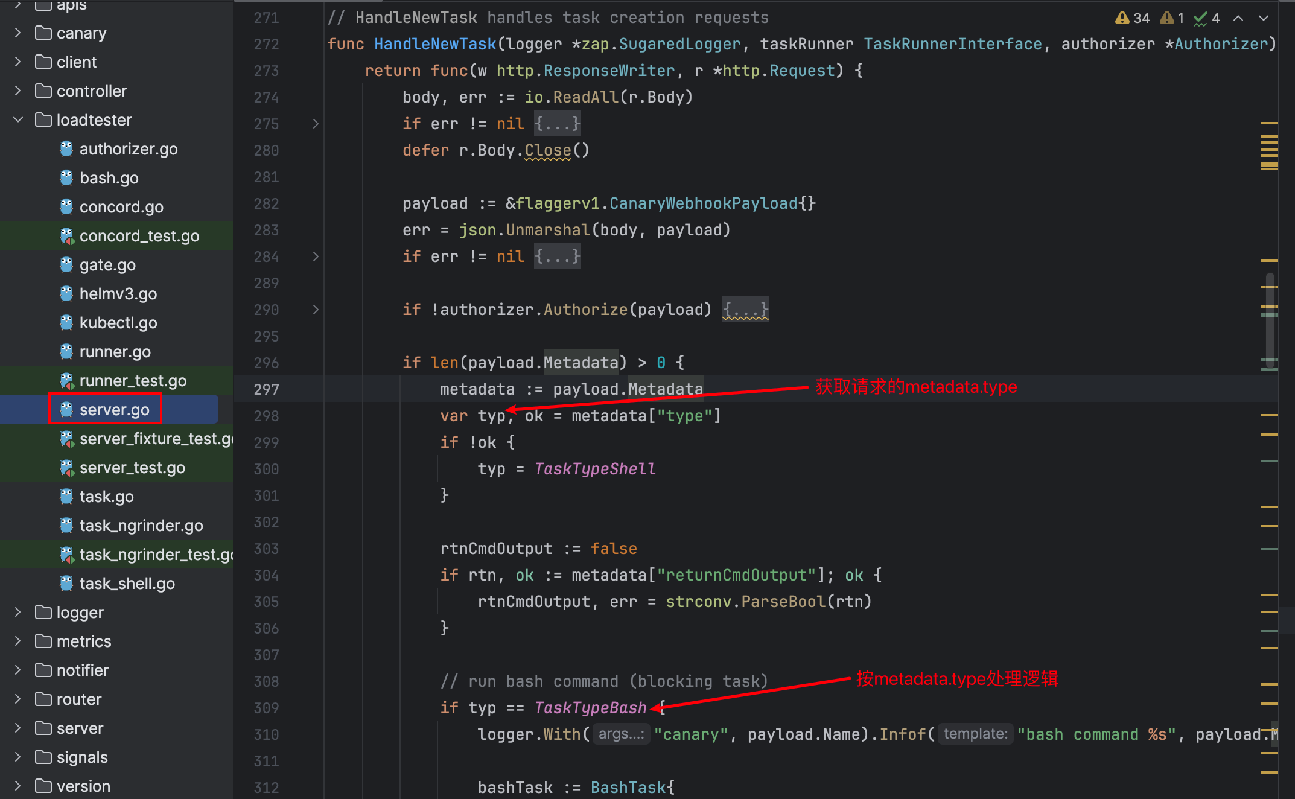The height and width of the screenshot is (799, 1295).
Task: Click the editor vertical scrollbar thumb
Action: click(x=1270, y=320)
